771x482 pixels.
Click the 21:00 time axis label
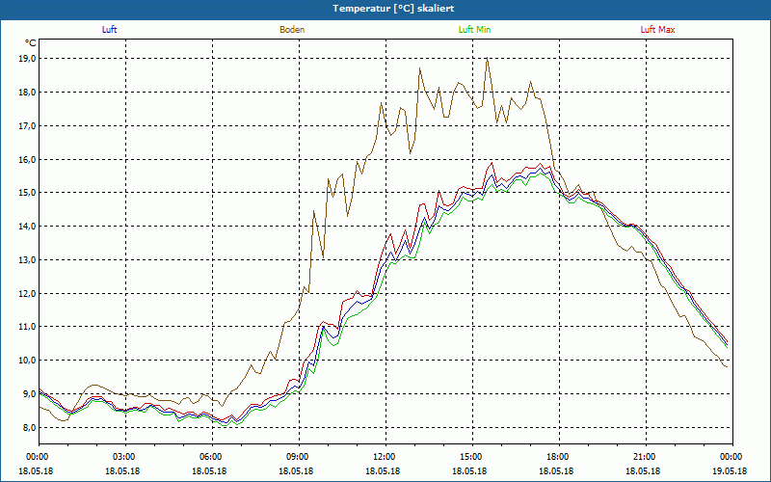point(646,457)
